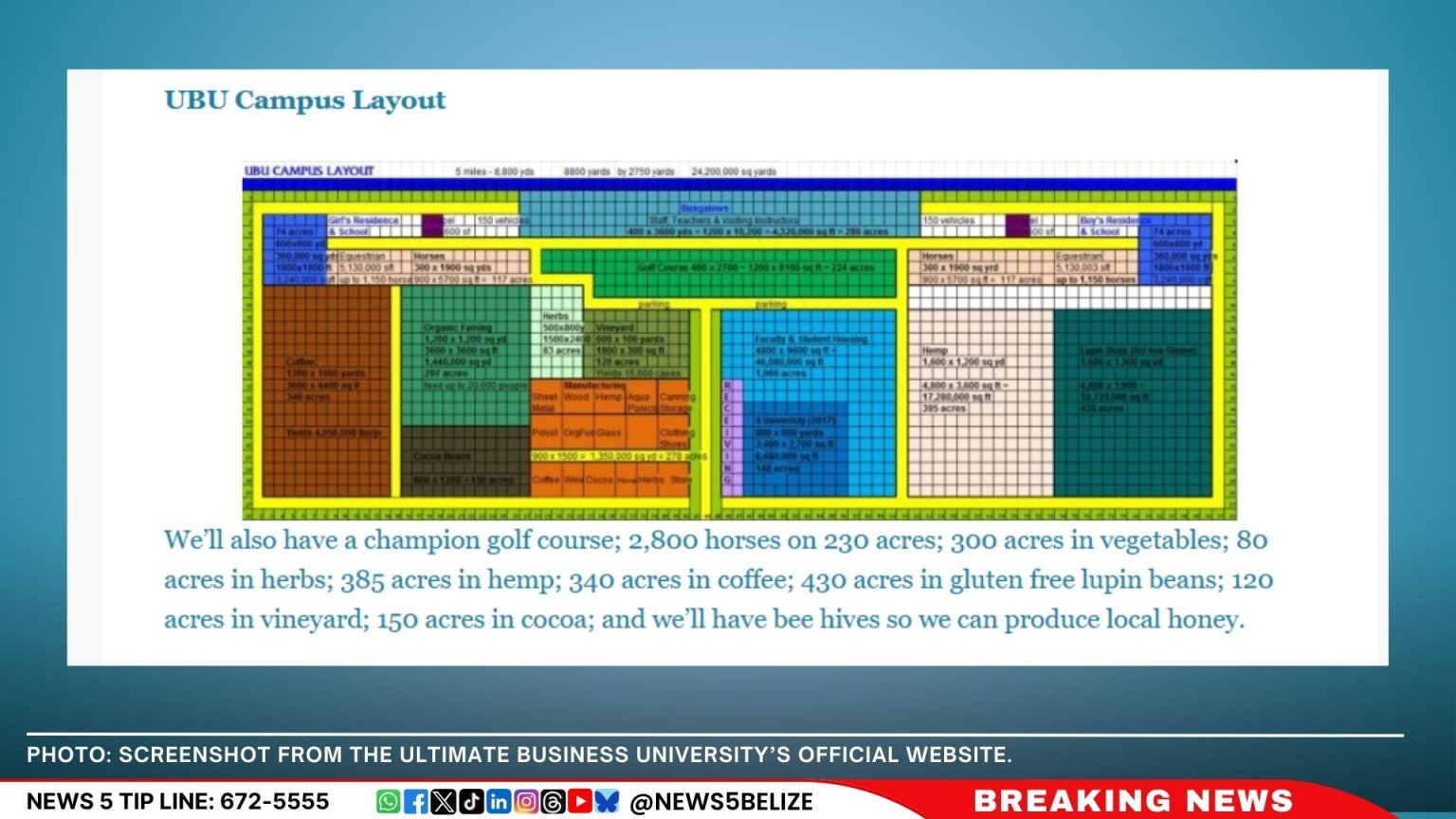The width and height of the screenshot is (1456, 819).
Task: Click the brown Coffee plot on map
Action: [x=326, y=391]
